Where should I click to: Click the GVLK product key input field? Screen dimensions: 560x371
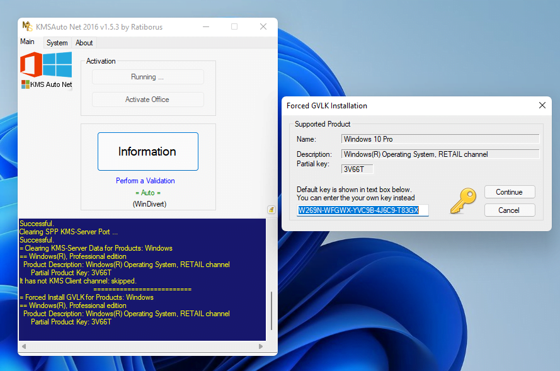pos(362,210)
